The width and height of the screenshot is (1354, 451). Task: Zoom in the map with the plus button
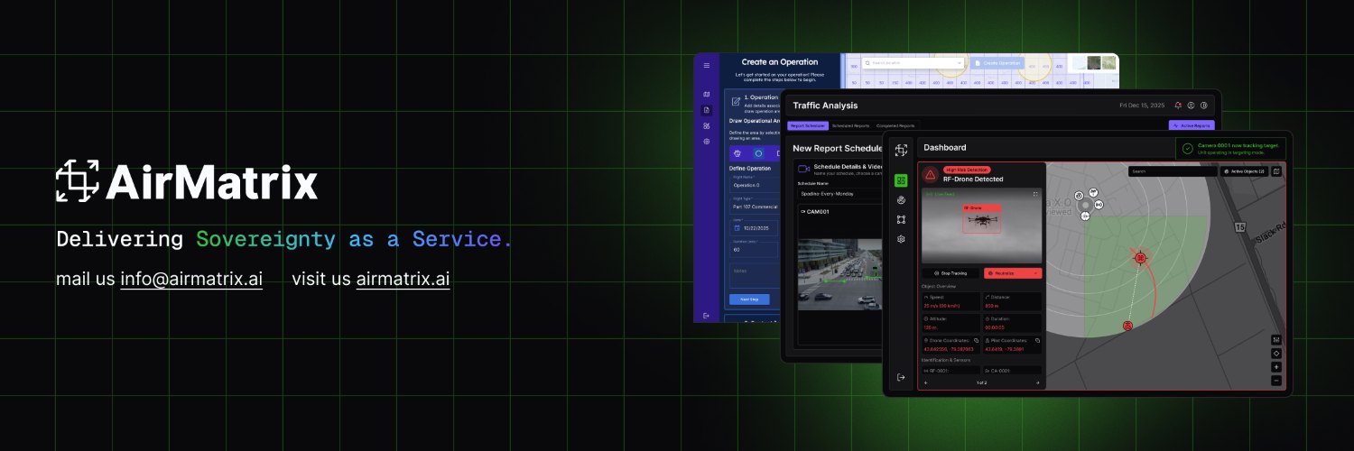pos(1276,366)
